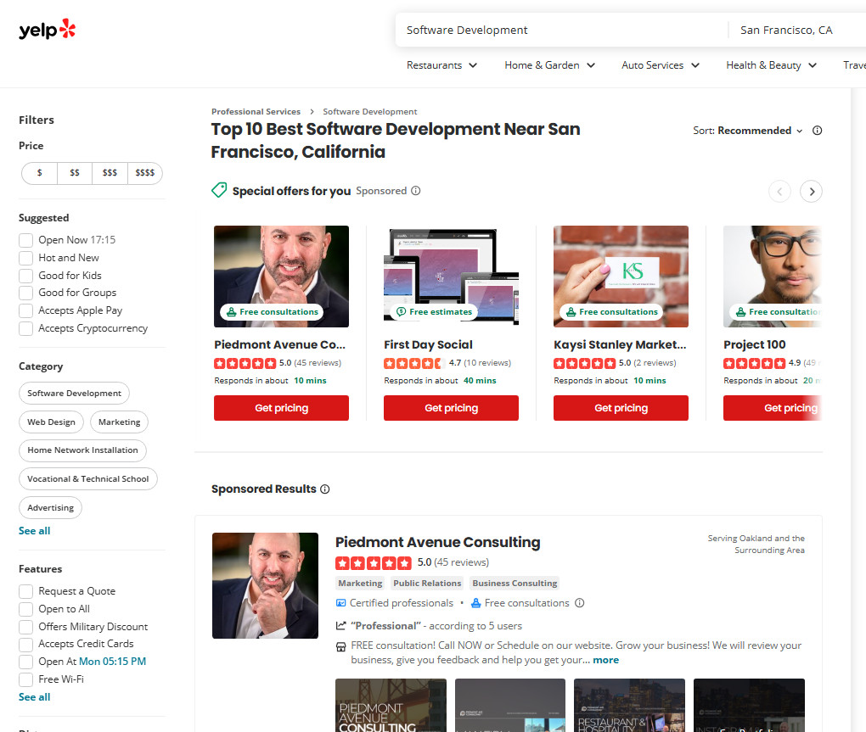The width and height of the screenshot is (866, 732).
Task: Expand the Auto Services dropdown
Action: click(x=661, y=65)
